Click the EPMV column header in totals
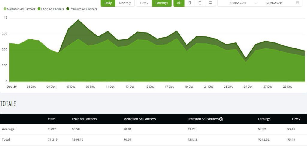The height and width of the screenshot is (146, 307). click(296, 119)
